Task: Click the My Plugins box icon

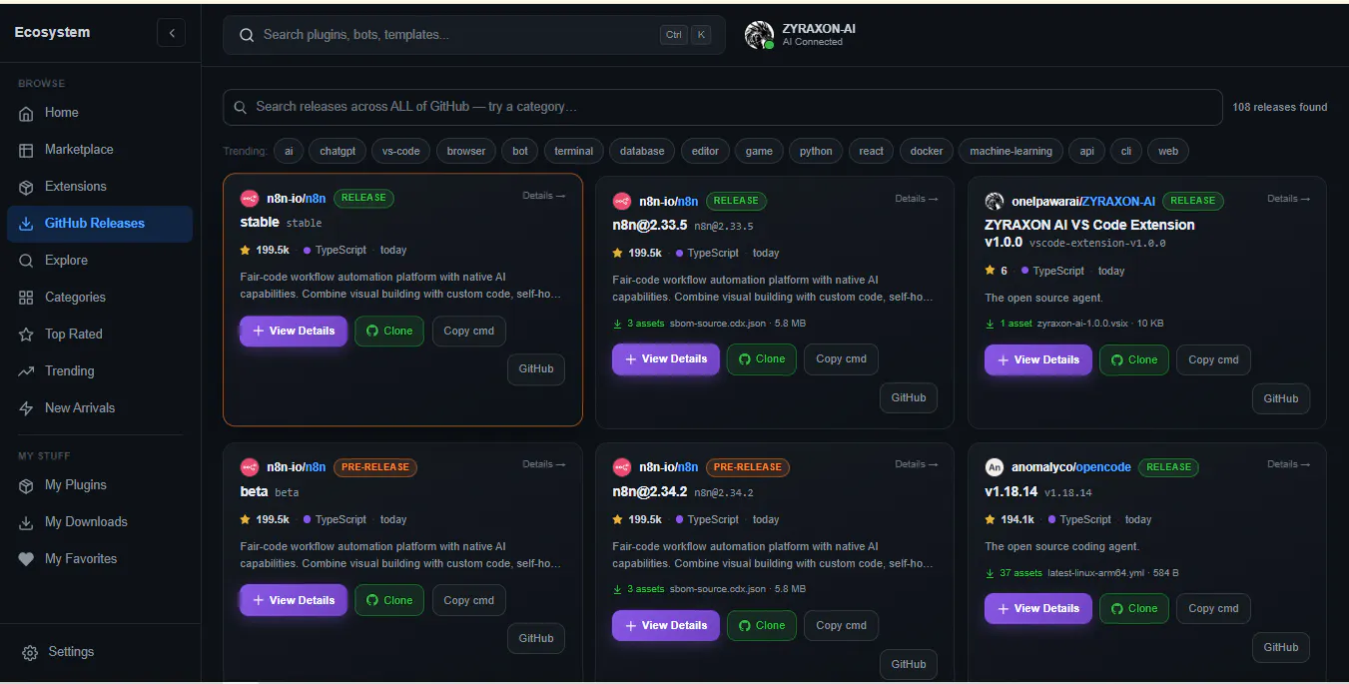Action: [27, 485]
